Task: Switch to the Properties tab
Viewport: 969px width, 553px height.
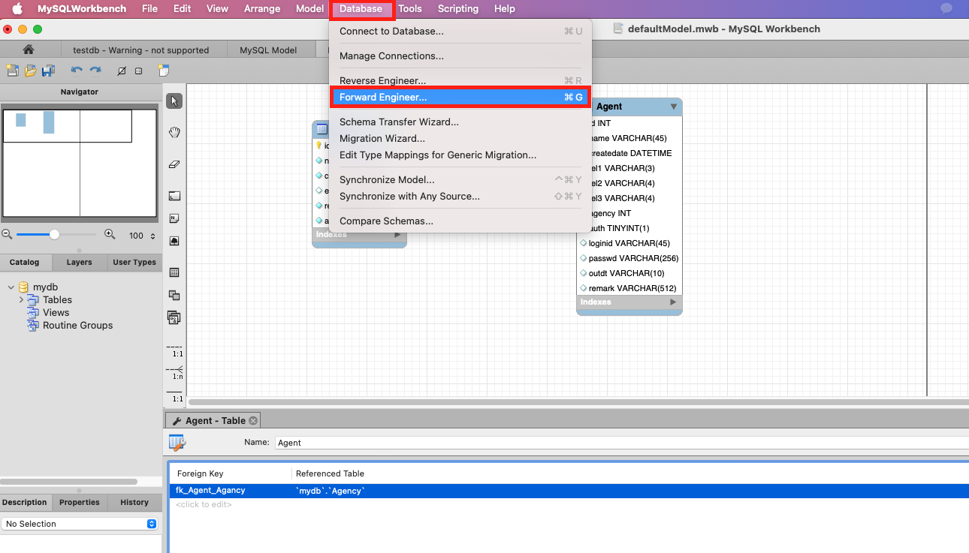Action: (x=80, y=502)
